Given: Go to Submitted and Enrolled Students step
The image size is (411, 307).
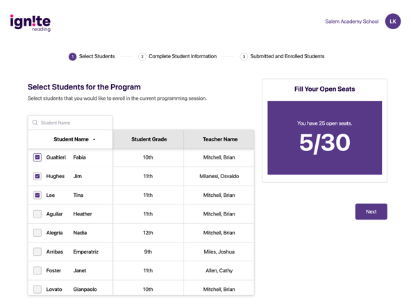Looking at the screenshot, I should click(287, 56).
